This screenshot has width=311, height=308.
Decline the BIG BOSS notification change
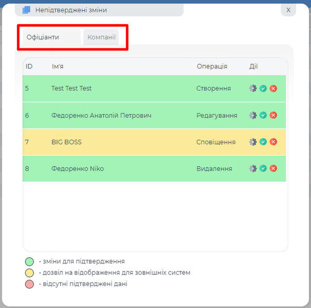(273, 142)
